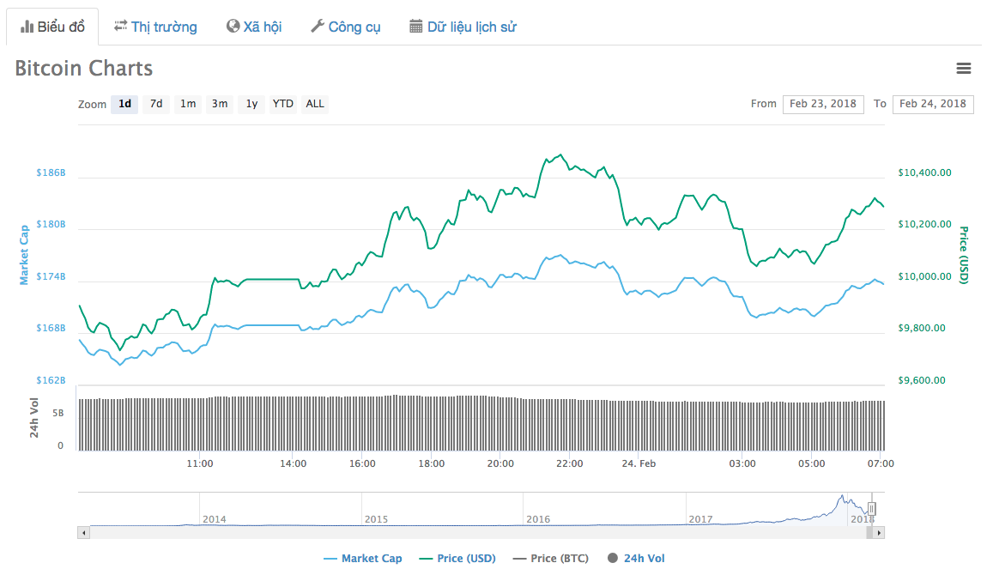Click the navigator right scroll arrow
Viewport: 993px width, 569px height.
click(879, 533)
